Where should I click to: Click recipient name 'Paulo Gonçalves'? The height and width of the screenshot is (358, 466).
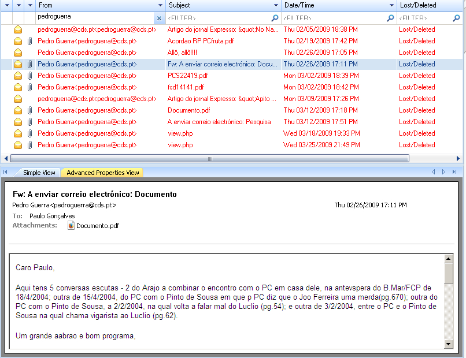click(x=52, y=216)
